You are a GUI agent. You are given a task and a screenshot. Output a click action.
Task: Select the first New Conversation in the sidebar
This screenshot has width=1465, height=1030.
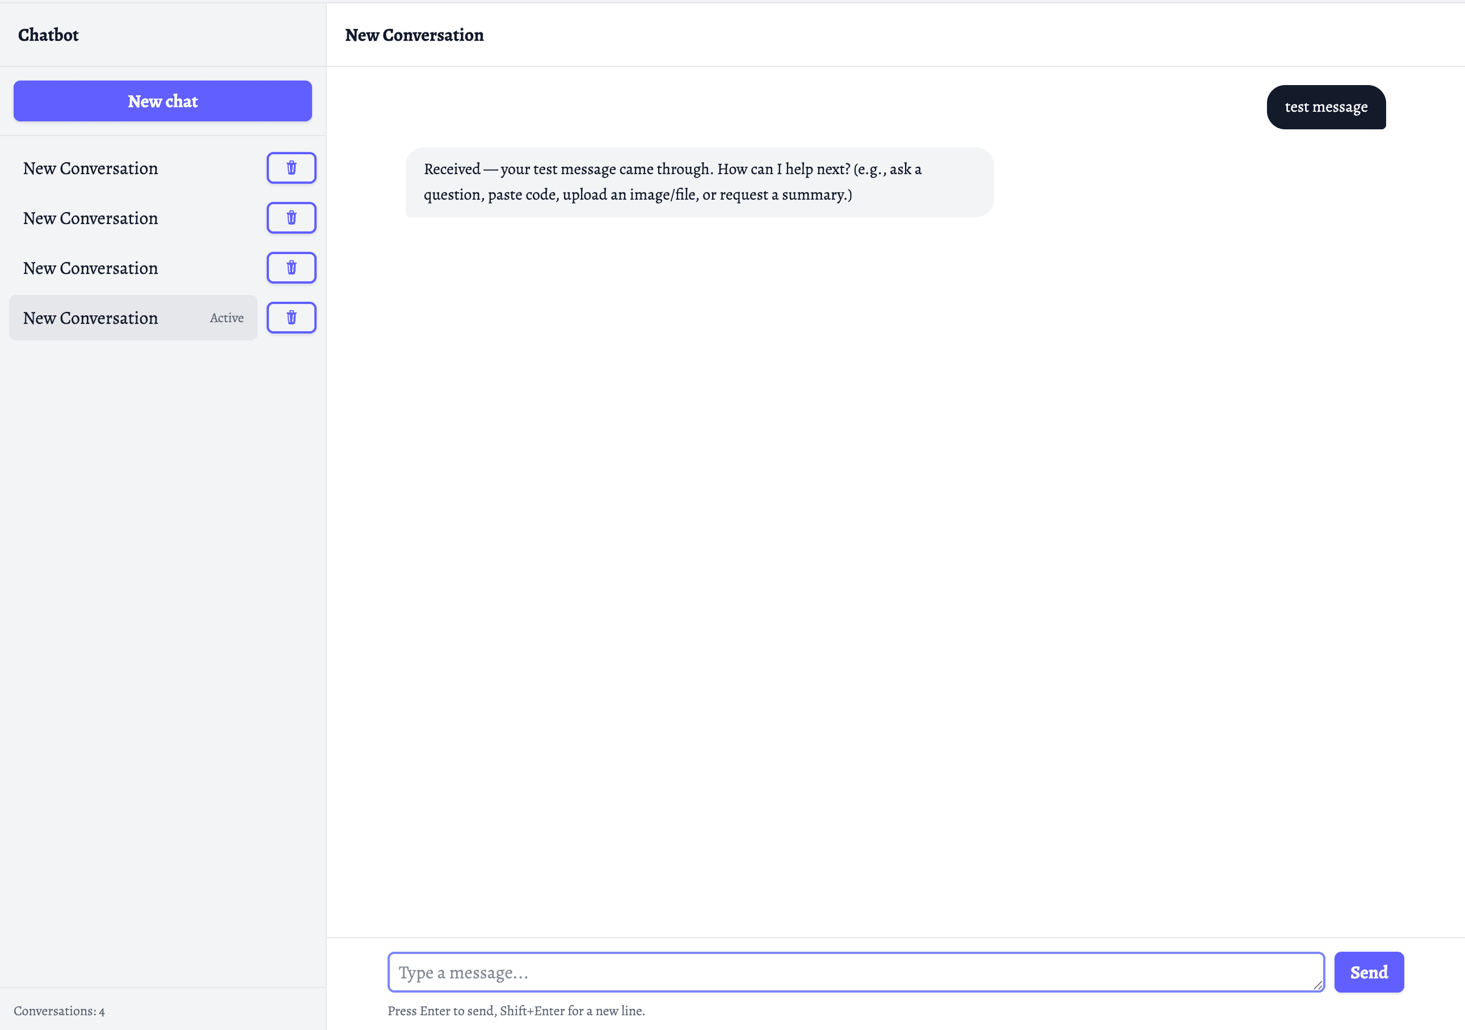coord(91,168)
